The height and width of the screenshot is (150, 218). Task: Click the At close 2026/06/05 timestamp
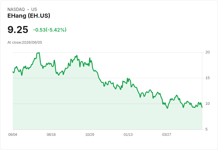point(25,43)
